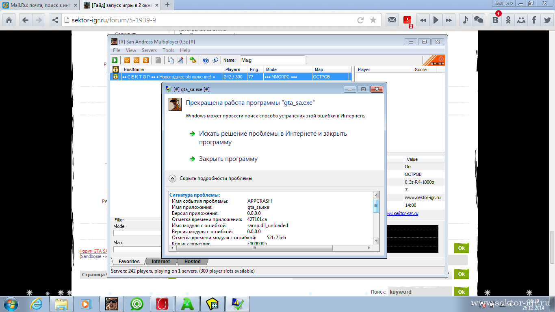The height and width of the screenshot is (312, 555).
Task: Click the Mode filter input field
Action: click(x=137, y=233)
